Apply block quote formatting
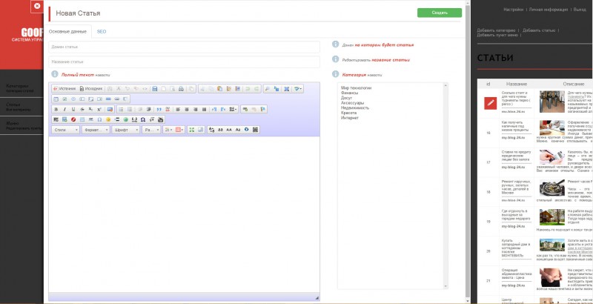This screenshot has height=304, width=593. [159, 109]
